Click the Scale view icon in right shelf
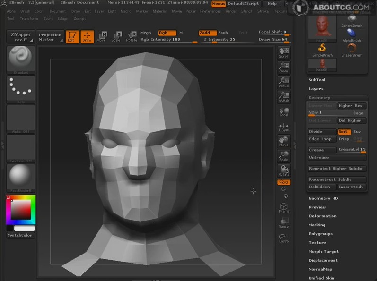This screenshot has height=281, width=377. click(x=284, y=156)
